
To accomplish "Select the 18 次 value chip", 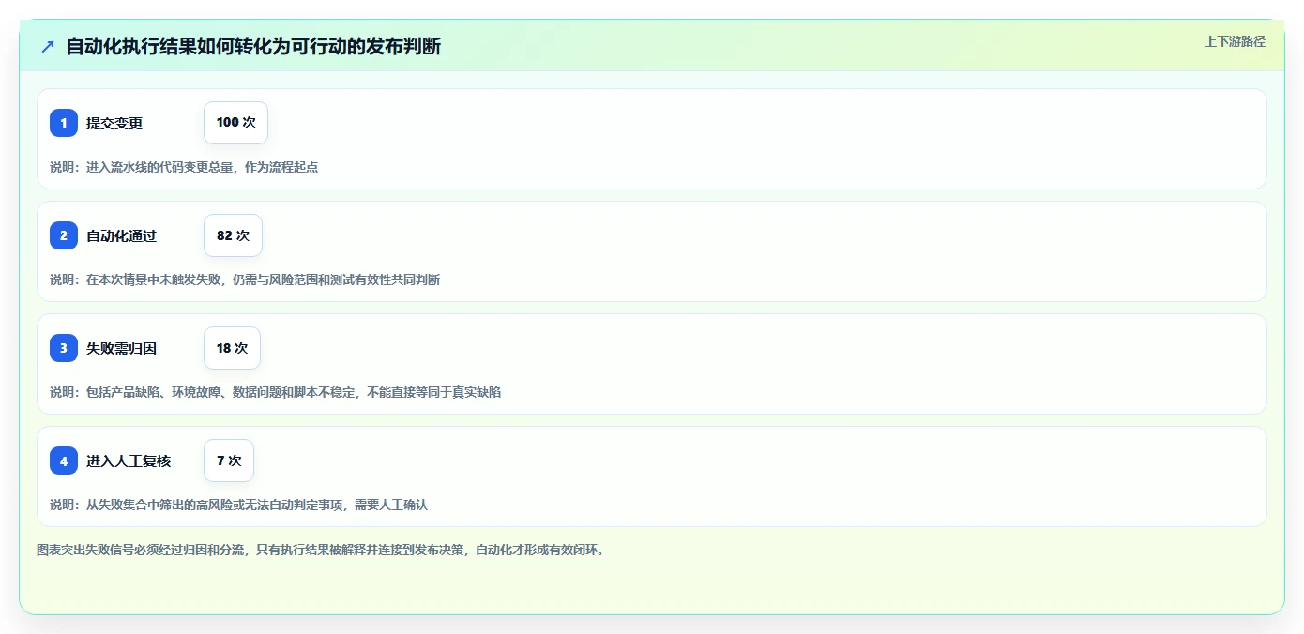I will [232, 348].
